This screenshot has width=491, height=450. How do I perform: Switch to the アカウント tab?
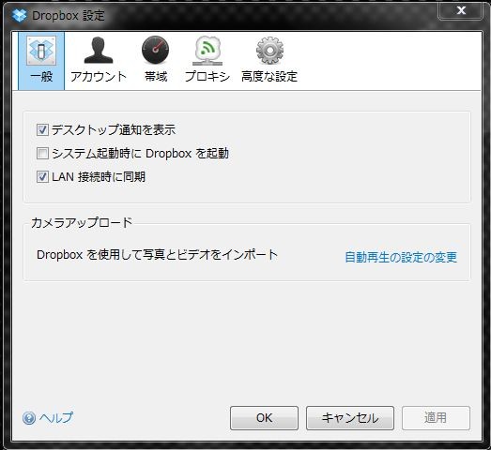coord(99,60)
